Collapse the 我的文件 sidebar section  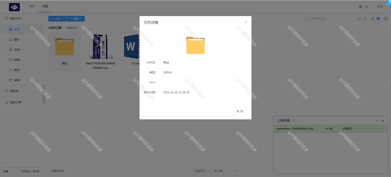click(x=37, y=18)
